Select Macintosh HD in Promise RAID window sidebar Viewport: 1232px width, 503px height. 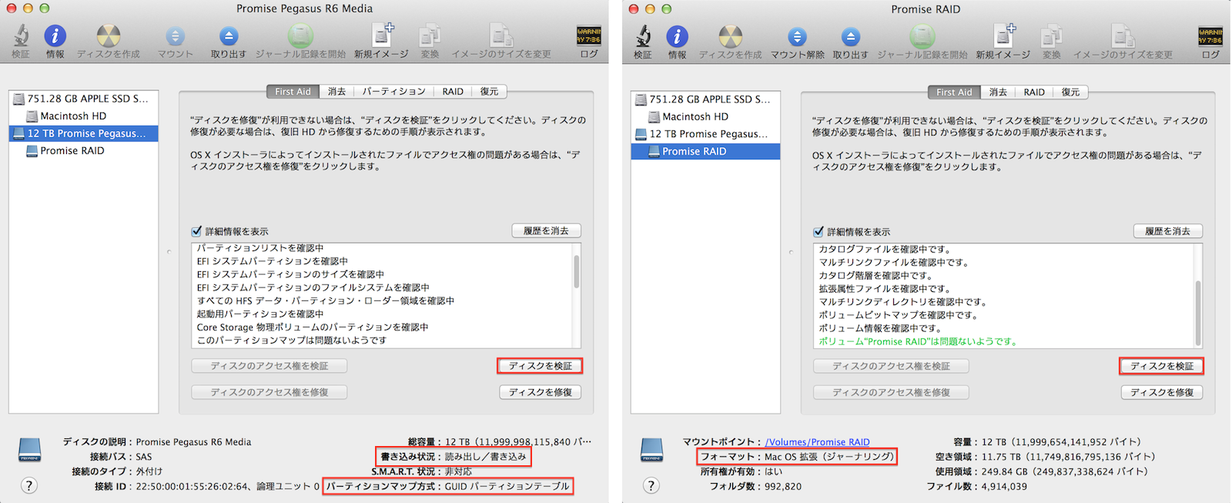(706, 116)
